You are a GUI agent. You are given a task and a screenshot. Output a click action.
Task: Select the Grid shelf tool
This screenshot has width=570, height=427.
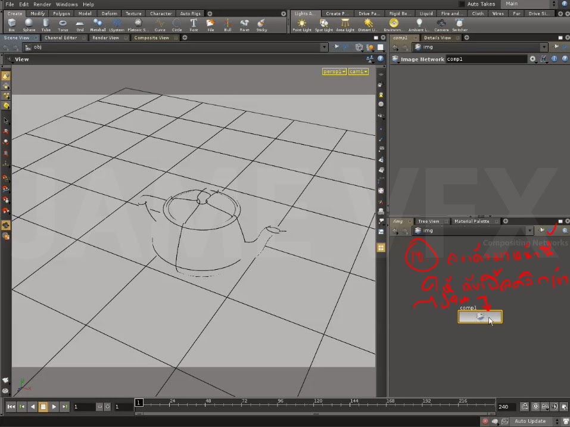click(x=80, y=25)
